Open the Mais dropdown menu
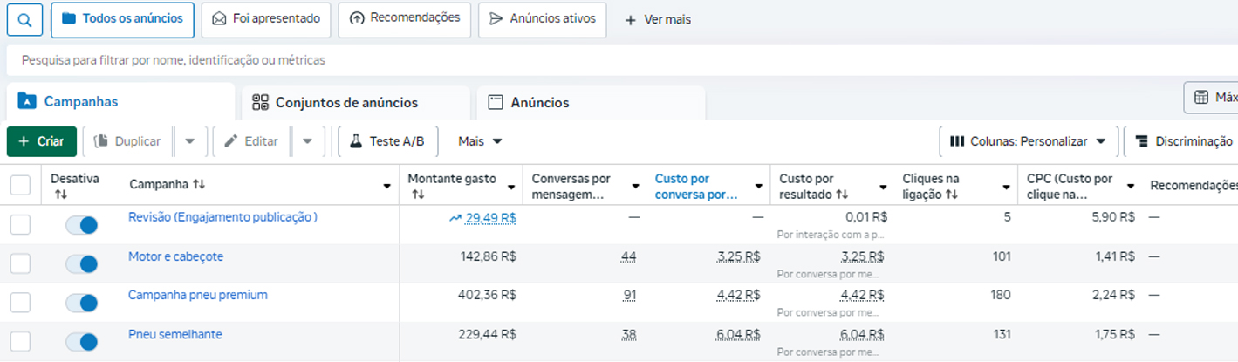 tap(480, 141)
